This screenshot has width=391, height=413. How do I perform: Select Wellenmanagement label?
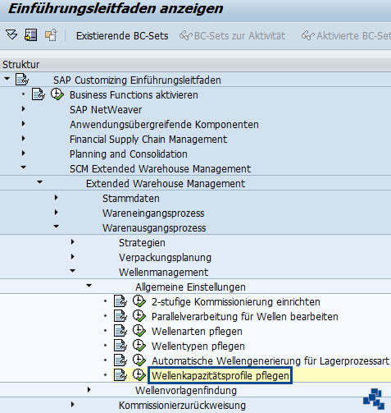[163, 272]
